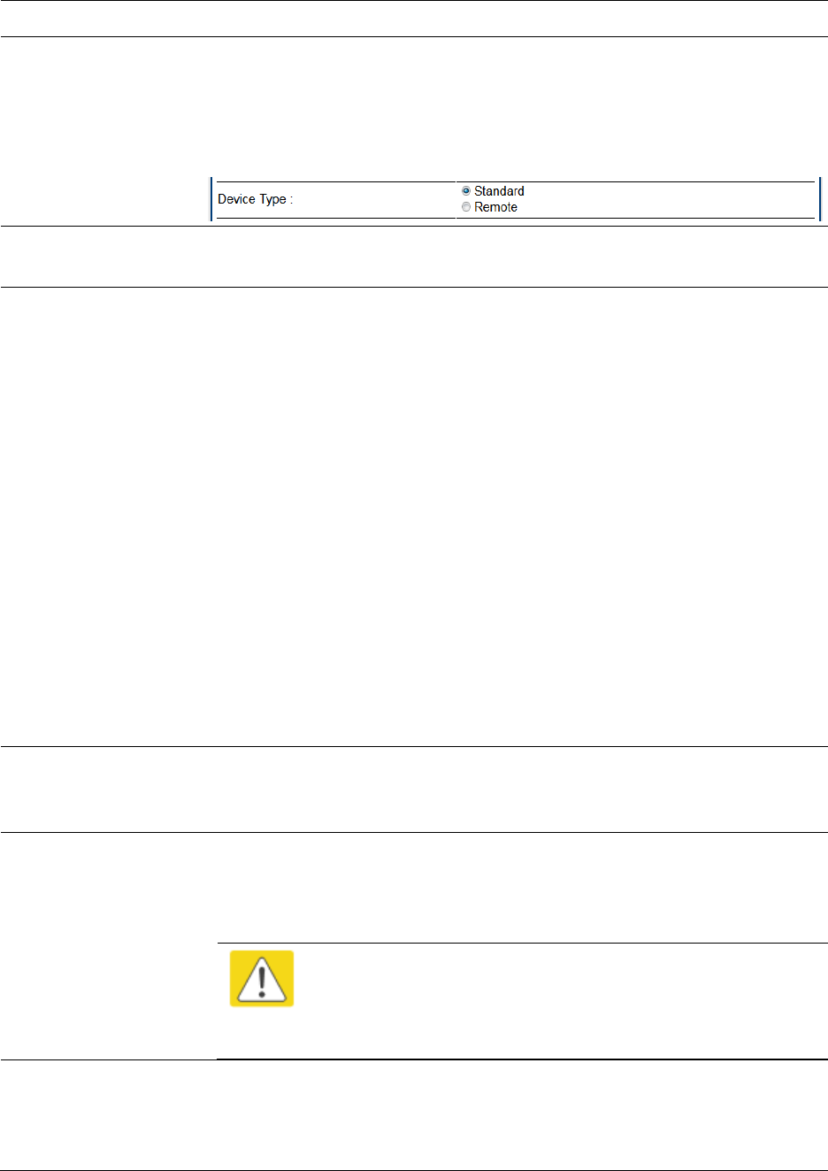Viewport: 828px width, 1171px height.
Task: Select the Standard device type radio button
Action: [466, 191]
